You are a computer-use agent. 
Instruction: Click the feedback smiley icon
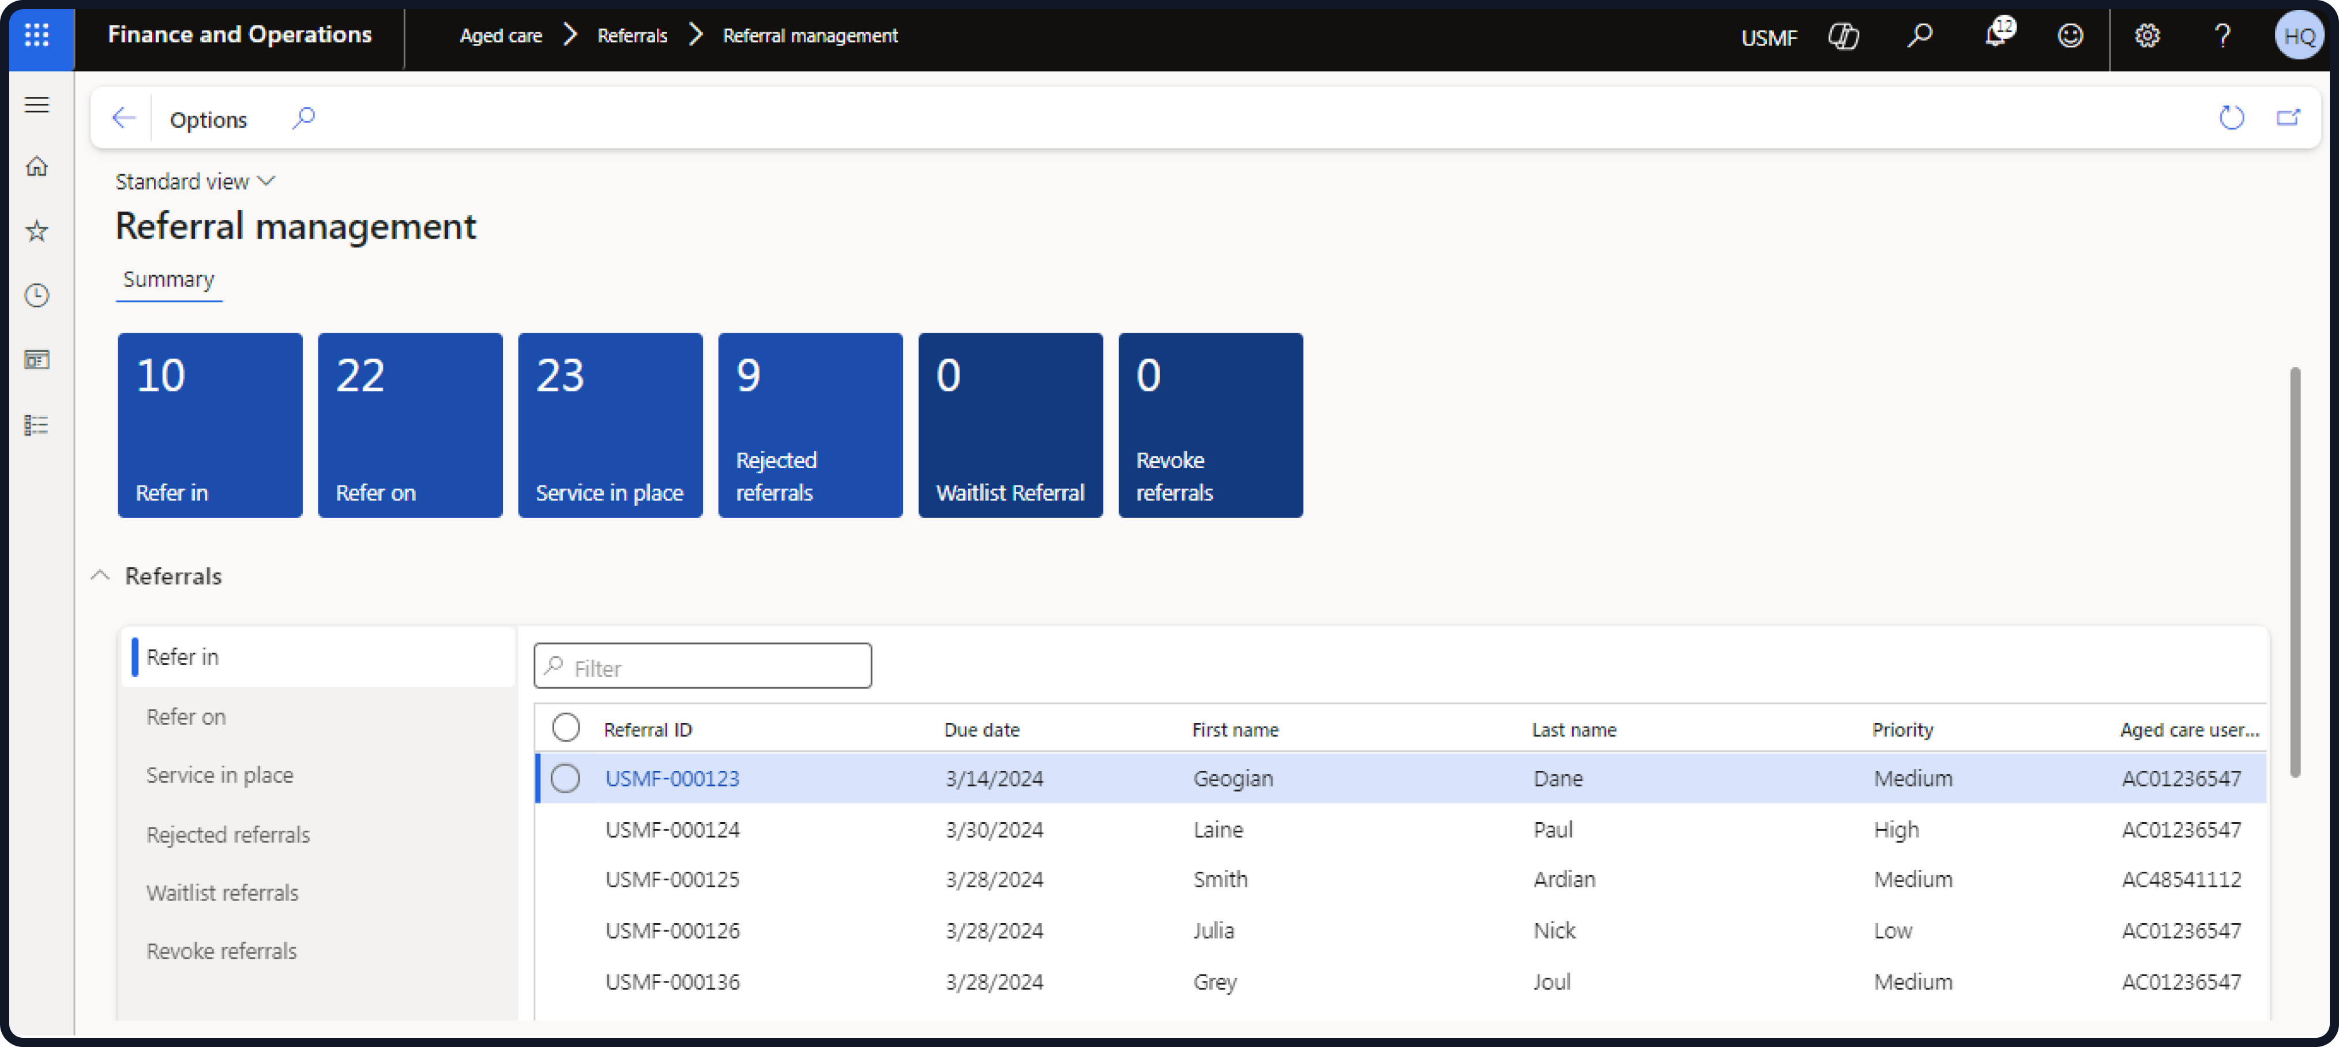tap(2070, 36)
